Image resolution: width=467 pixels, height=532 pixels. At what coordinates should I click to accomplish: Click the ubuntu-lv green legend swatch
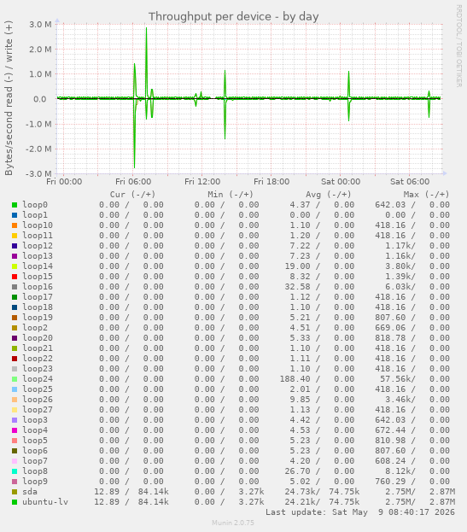[15, 502]
